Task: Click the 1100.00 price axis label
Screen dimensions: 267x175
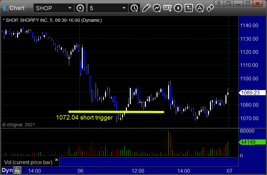Action: pos(249,79)
